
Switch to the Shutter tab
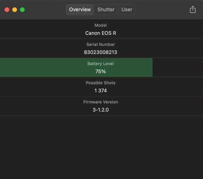click(x=106, y=10)
